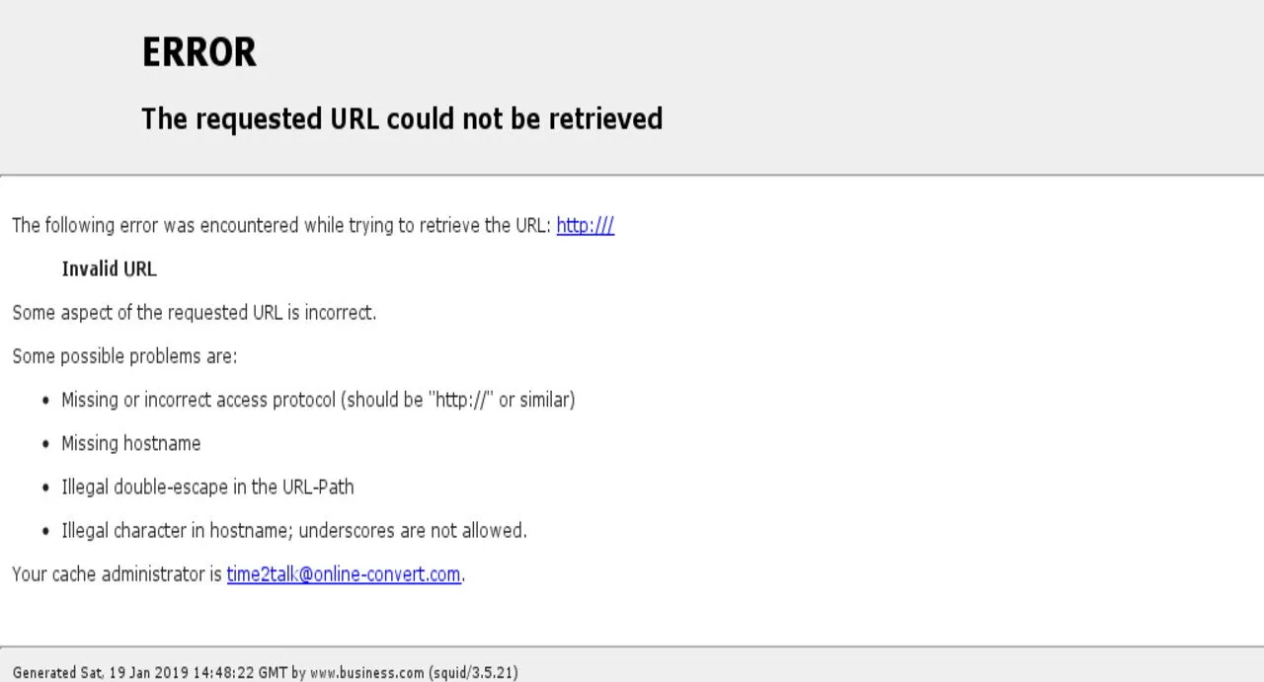The height and width of the screenshot is (682, 1264).
Task: Select the "requested URL could not be retrieved" heading
Action: [402, 118]
